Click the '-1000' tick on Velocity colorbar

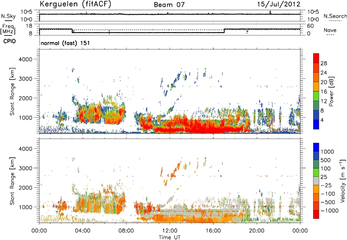[330, 211]
